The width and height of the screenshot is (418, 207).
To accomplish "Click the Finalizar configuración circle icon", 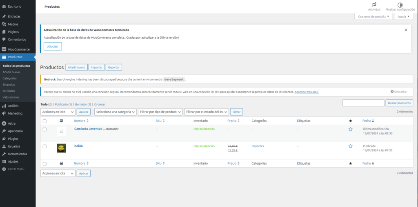I will [400, 5].
